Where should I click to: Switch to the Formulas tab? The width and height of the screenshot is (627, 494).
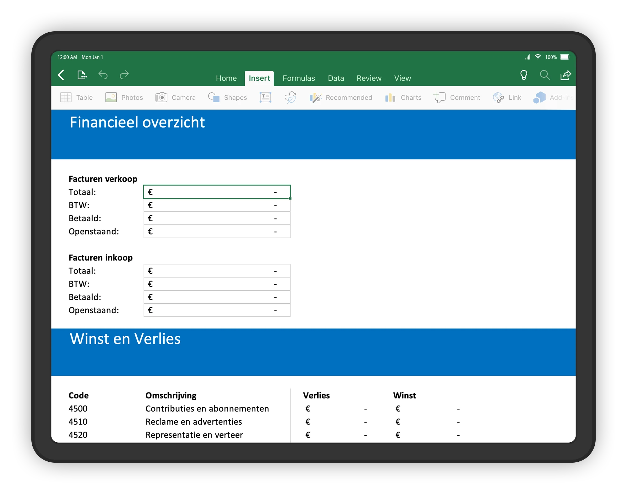(299, 78)
